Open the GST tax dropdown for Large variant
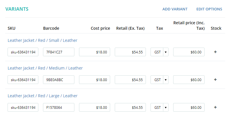This screenshot has height=116, width=231. click(160, 107)
